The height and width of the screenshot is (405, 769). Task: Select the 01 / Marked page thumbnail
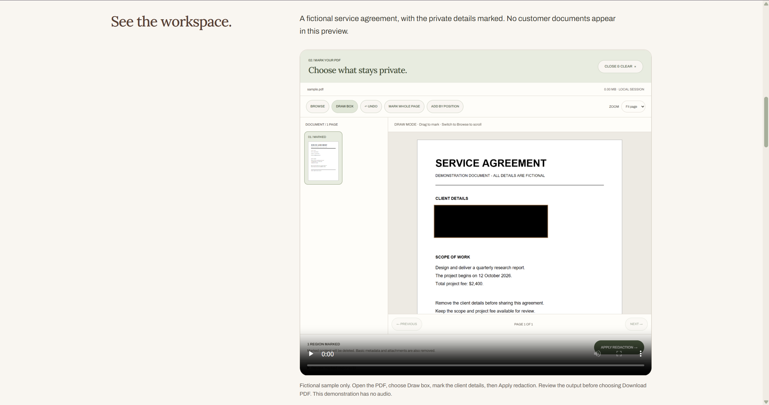(323, 158)
